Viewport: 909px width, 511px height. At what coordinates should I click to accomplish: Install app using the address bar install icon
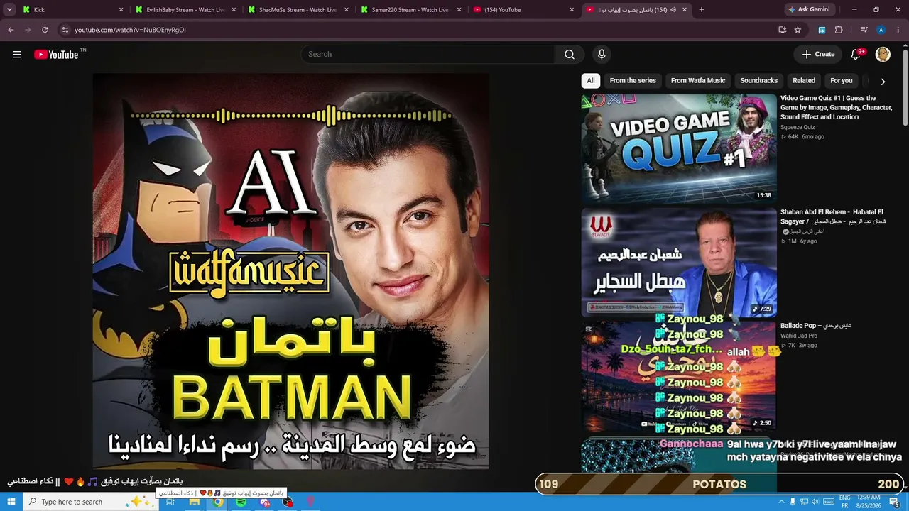[782, 30]
